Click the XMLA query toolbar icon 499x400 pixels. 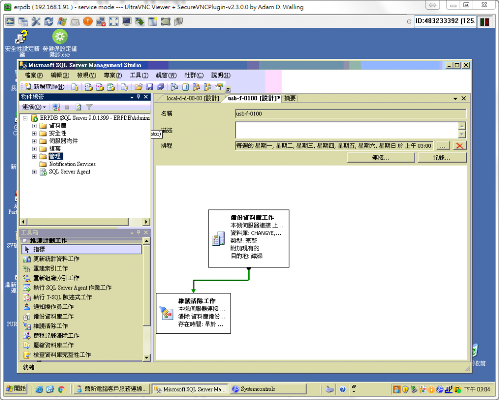tap(111, 87)
